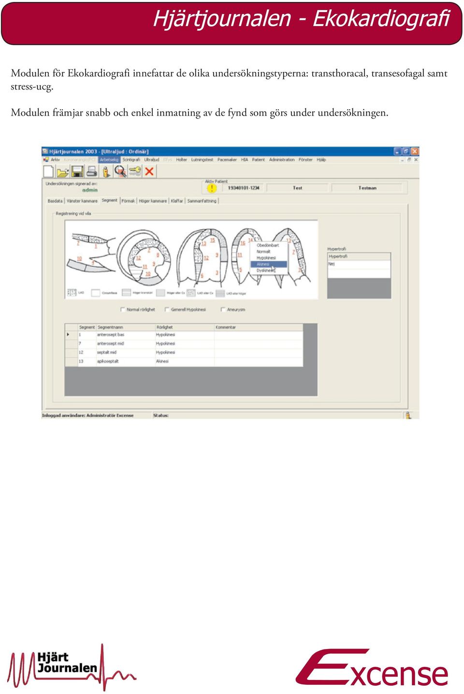Image resolution: width=464 pixels, height=694 pixels.
Task: Open the Administration menu
Action: pos(282,160)
